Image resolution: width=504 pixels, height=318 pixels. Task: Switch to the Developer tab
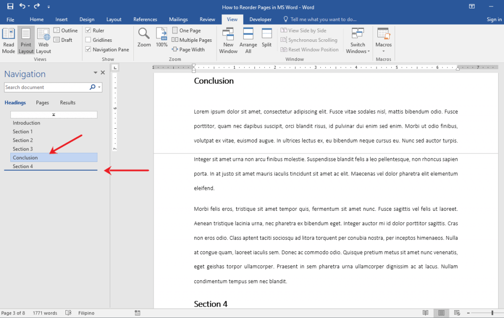click(x=260, y=19)
